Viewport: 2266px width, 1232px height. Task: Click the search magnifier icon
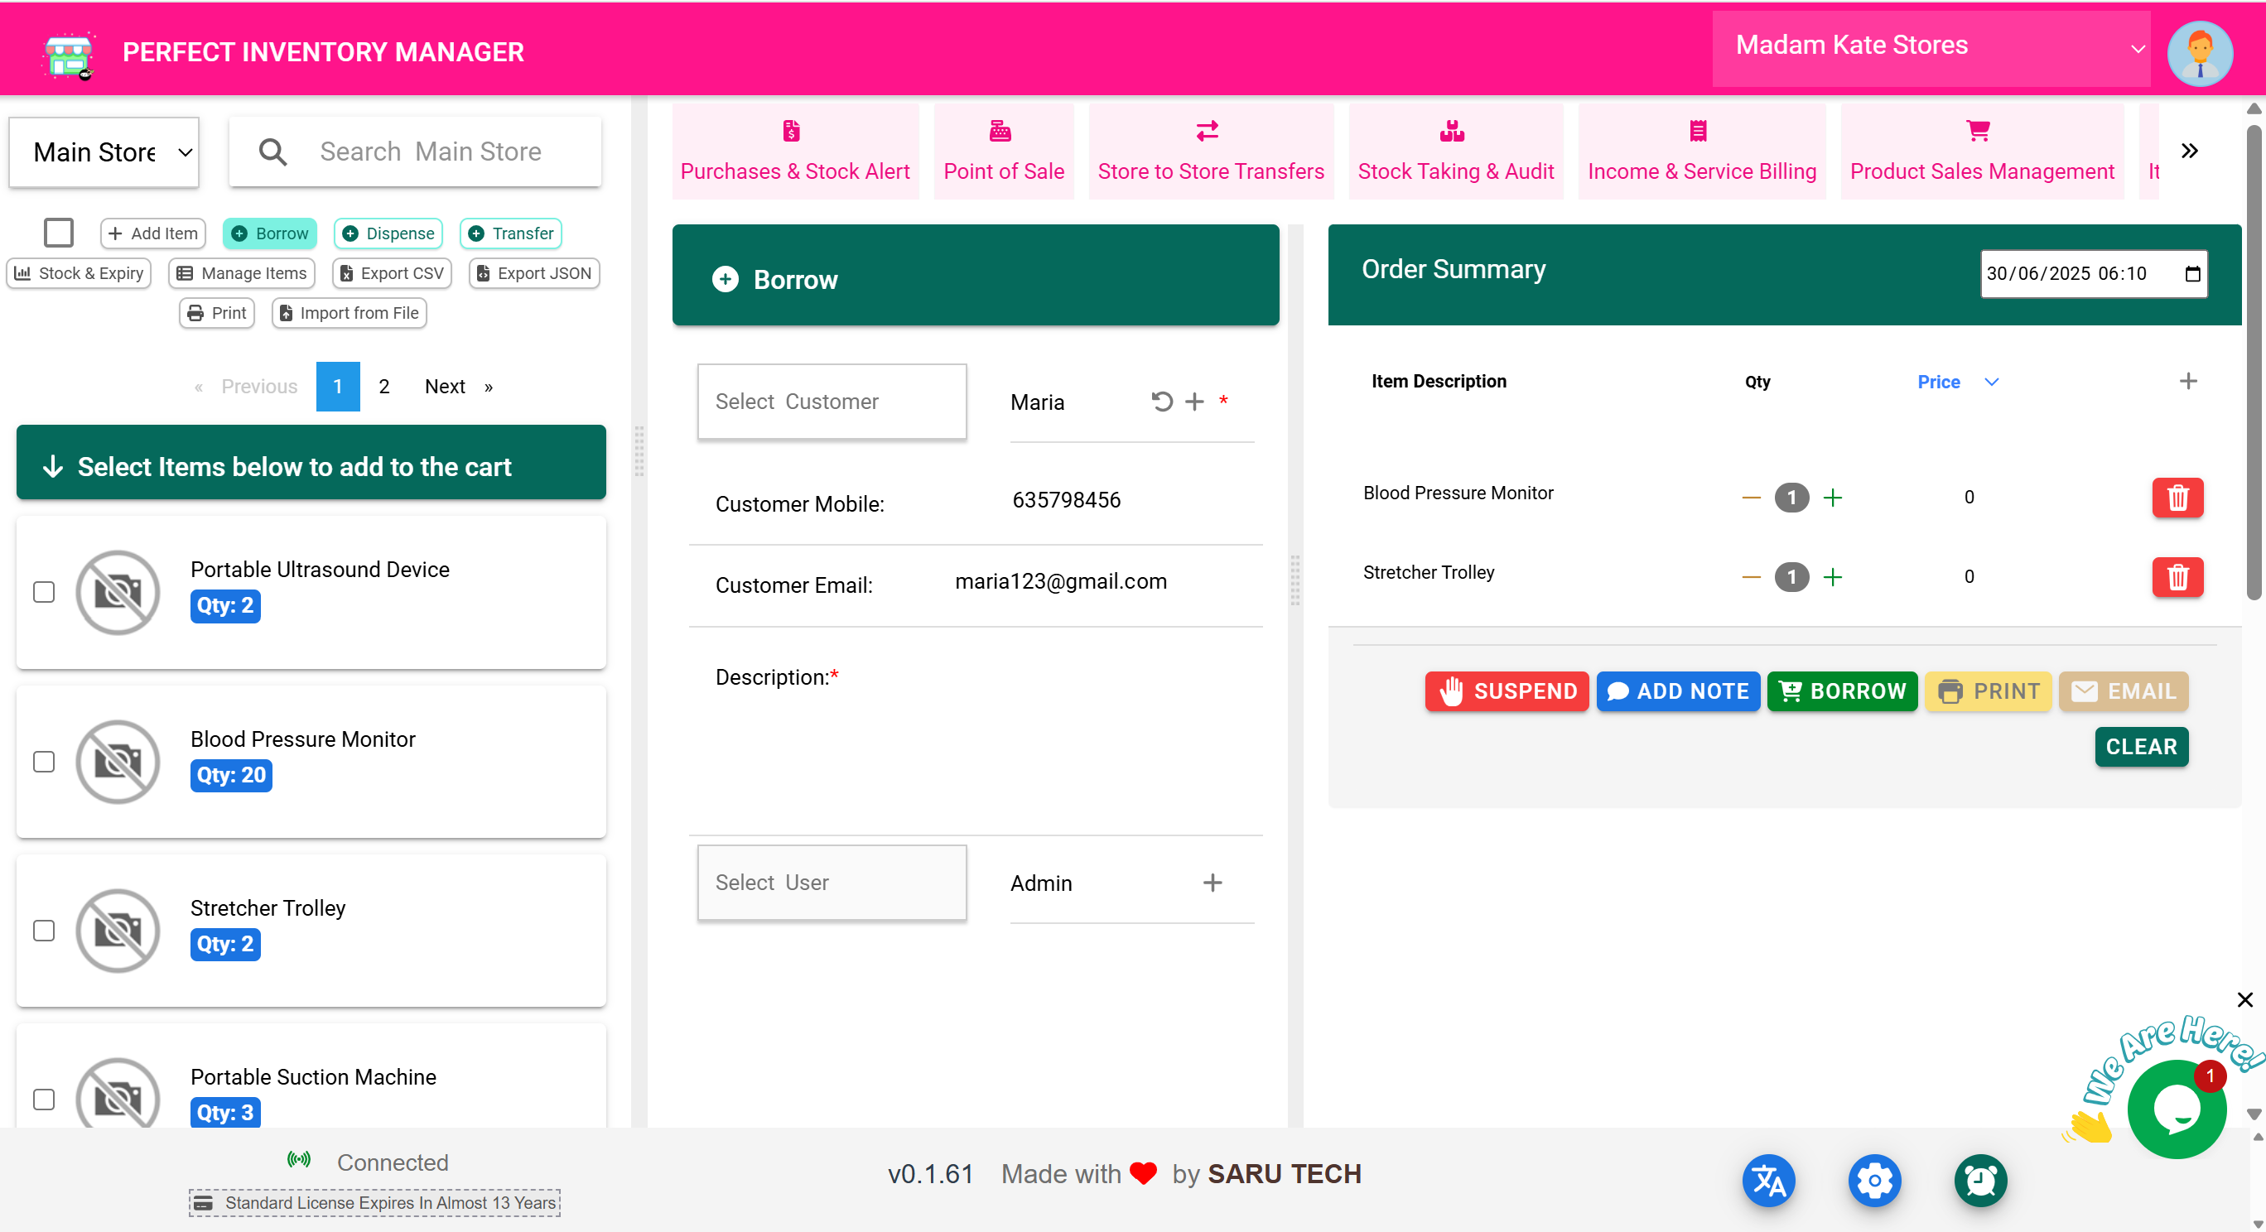(272, 152)
